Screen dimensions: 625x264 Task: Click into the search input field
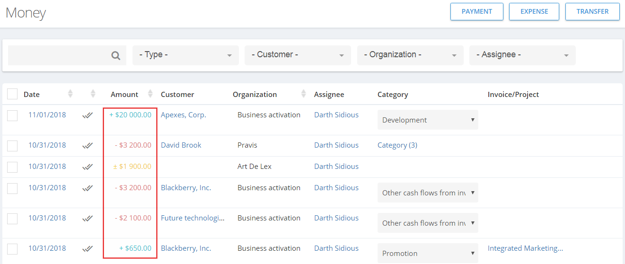pos(59,55)
